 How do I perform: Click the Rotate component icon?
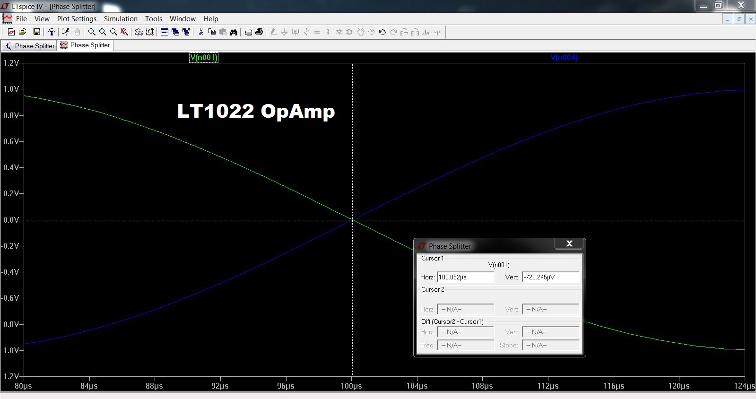[404, 32]
